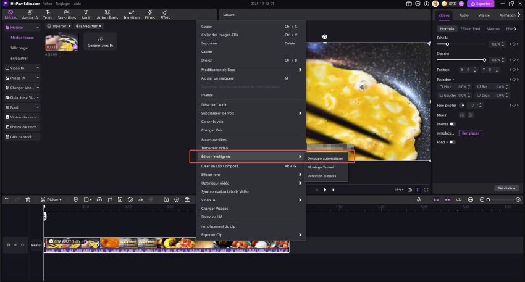Toggle the Fond switch in properties

coord(452,142)
